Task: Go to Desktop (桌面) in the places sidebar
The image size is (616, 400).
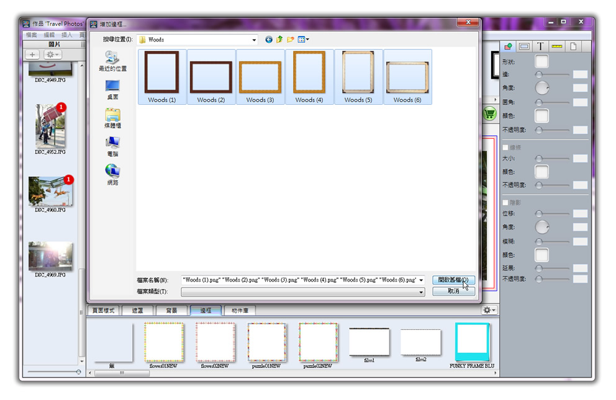Action: [112, 90]
